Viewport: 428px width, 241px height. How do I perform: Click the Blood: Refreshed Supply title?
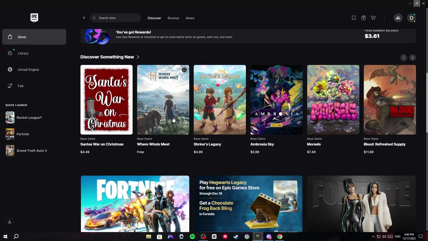click(385, 144)
